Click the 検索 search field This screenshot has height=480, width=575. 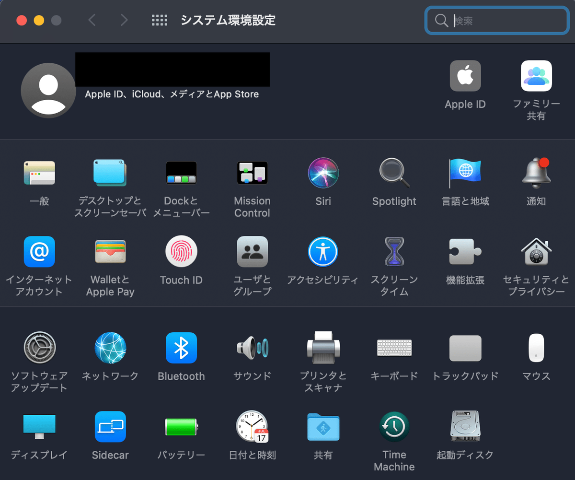[497, 20]
